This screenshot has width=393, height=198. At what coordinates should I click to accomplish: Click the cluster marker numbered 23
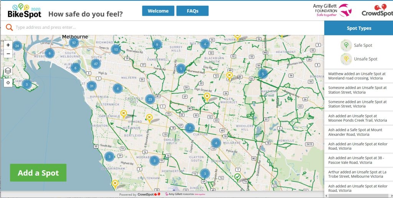(150, 99)
